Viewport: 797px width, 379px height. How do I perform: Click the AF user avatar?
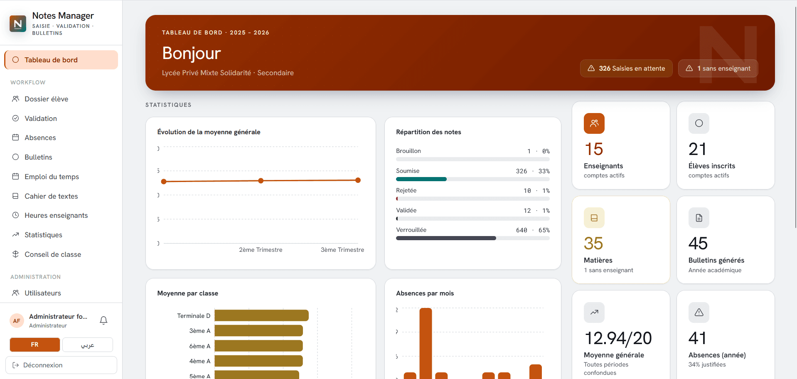[17, 321]
